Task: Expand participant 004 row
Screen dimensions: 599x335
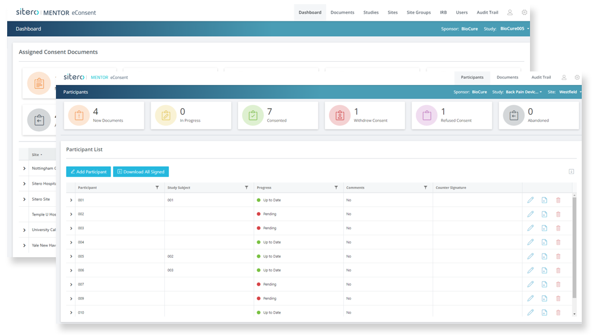Action: (x=71, y=242)
